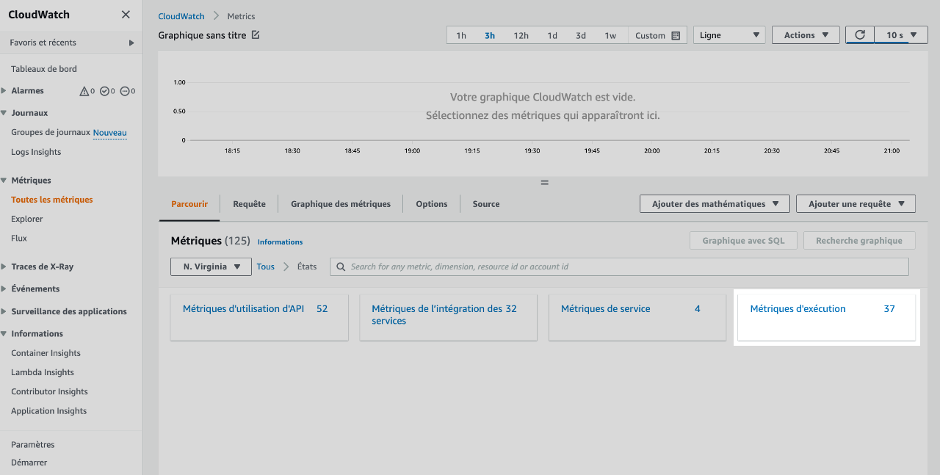Open Logs Insights in sidebar
The height and width of the screenshot is (475, 940).
[36, 152]
